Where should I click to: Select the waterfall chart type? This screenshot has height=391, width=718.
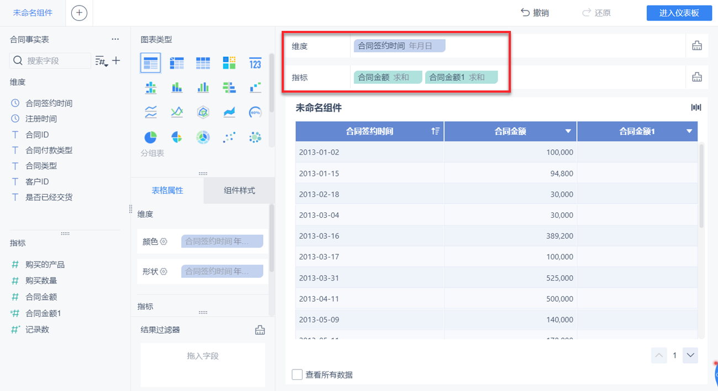(x=255, y=87)
